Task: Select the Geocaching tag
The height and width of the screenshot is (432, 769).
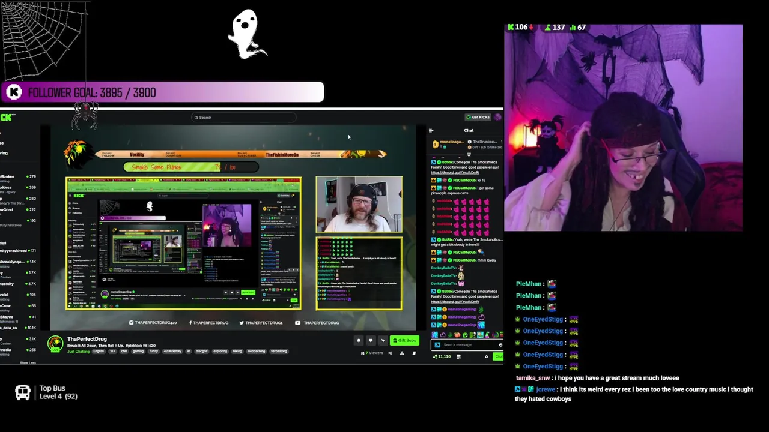Action: [x=256, y=352]
